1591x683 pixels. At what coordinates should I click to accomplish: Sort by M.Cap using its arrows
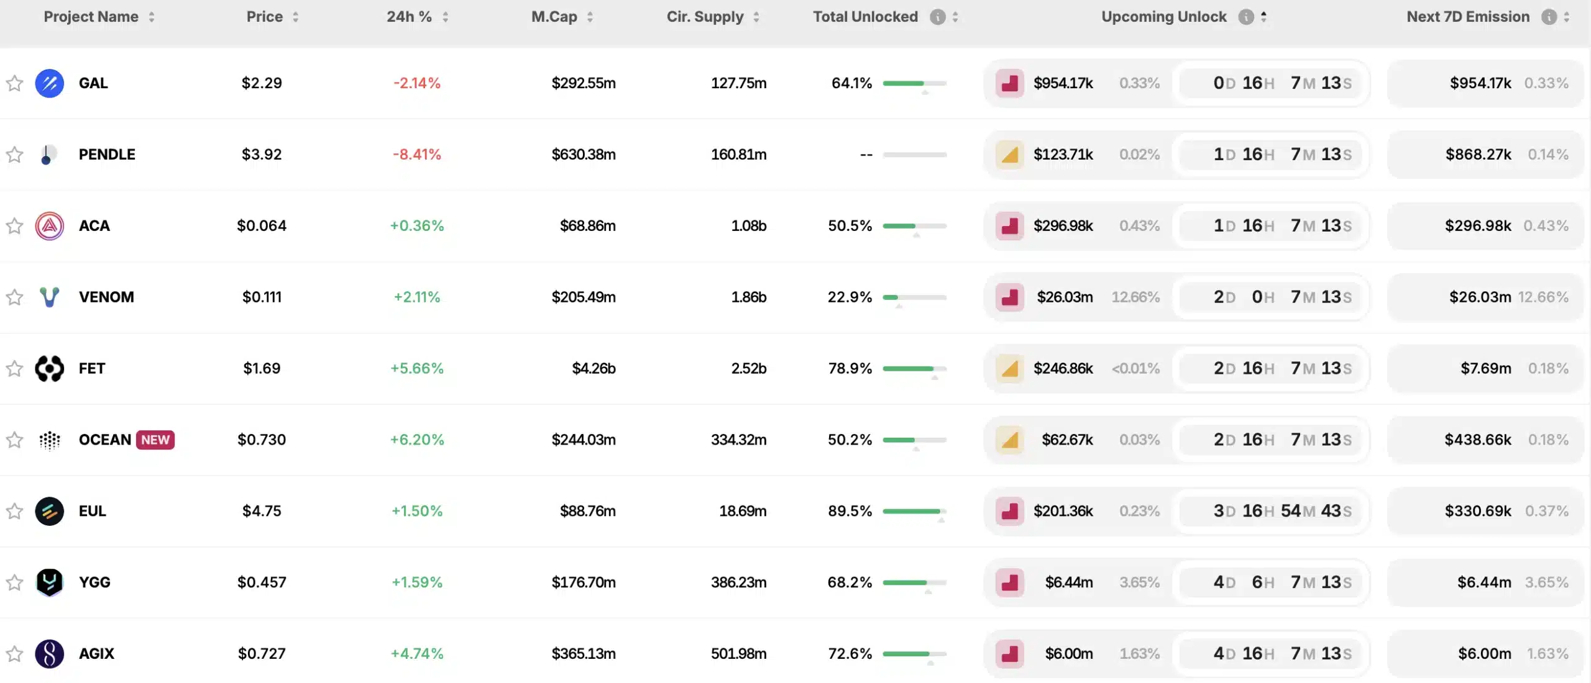pyautogui.click(x=590, y=17)
